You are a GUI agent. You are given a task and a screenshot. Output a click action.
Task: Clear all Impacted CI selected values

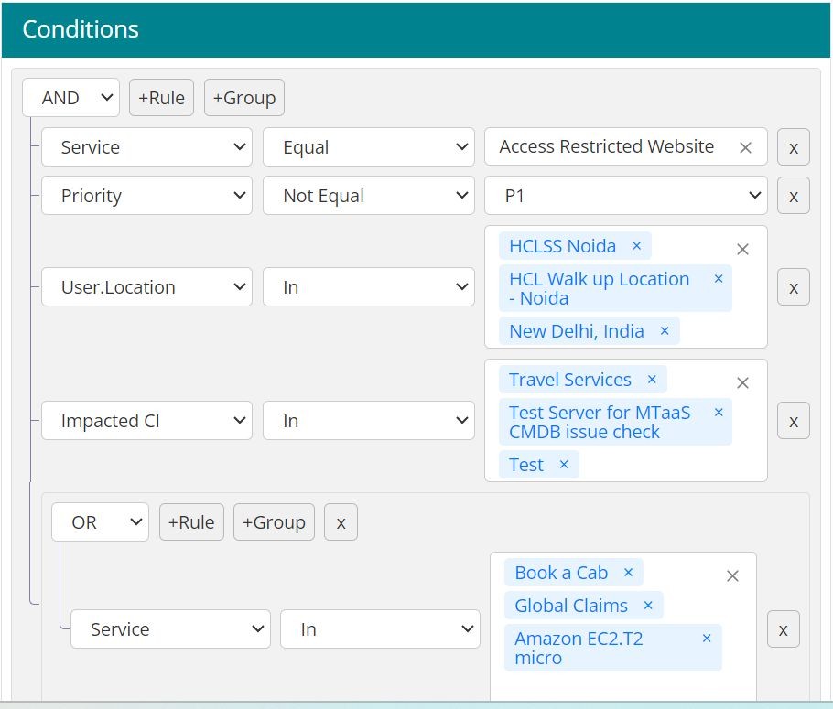click(742, 382)
